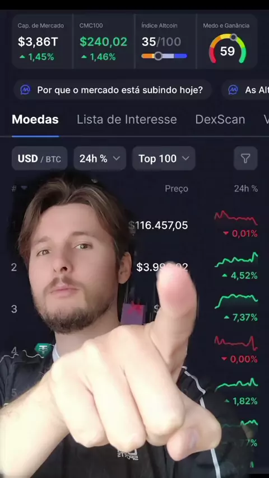
Task: Sort by the # rank column arrow
Action: click(24, 188)
